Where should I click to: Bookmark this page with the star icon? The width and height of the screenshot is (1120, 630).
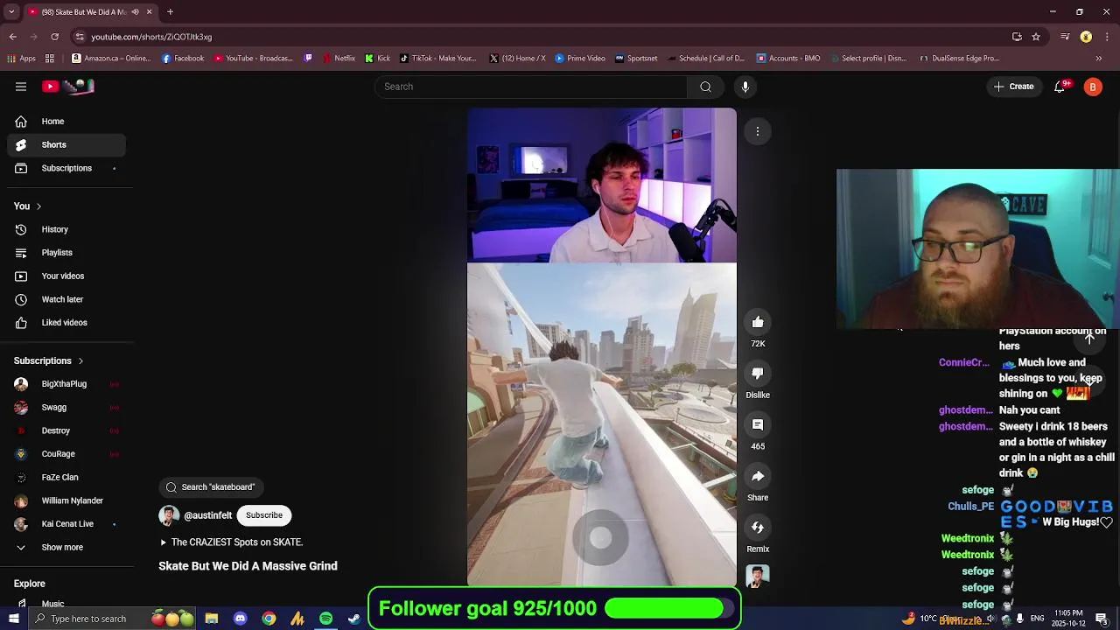(x=1036, y=37)
